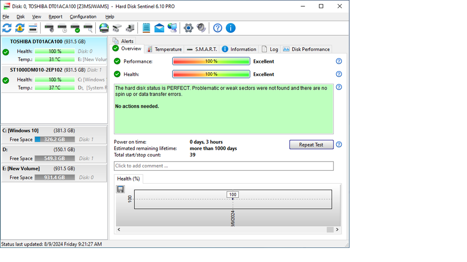Viewport: 467px width, 262px height.
Task: Open the View menu
Action: tap(36, 17)
